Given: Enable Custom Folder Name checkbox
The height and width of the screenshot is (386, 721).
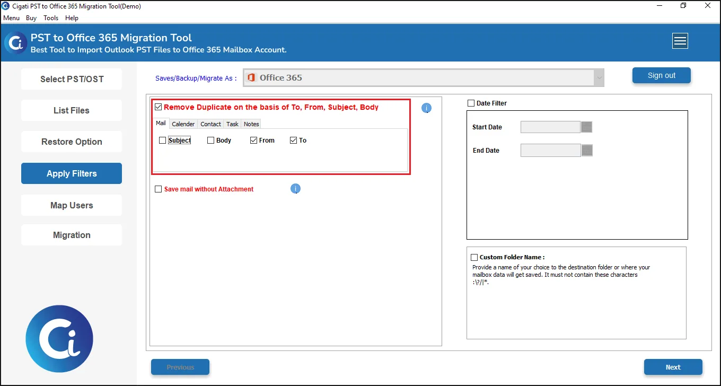Looking at the screenshot, I should tap(474, 257).
